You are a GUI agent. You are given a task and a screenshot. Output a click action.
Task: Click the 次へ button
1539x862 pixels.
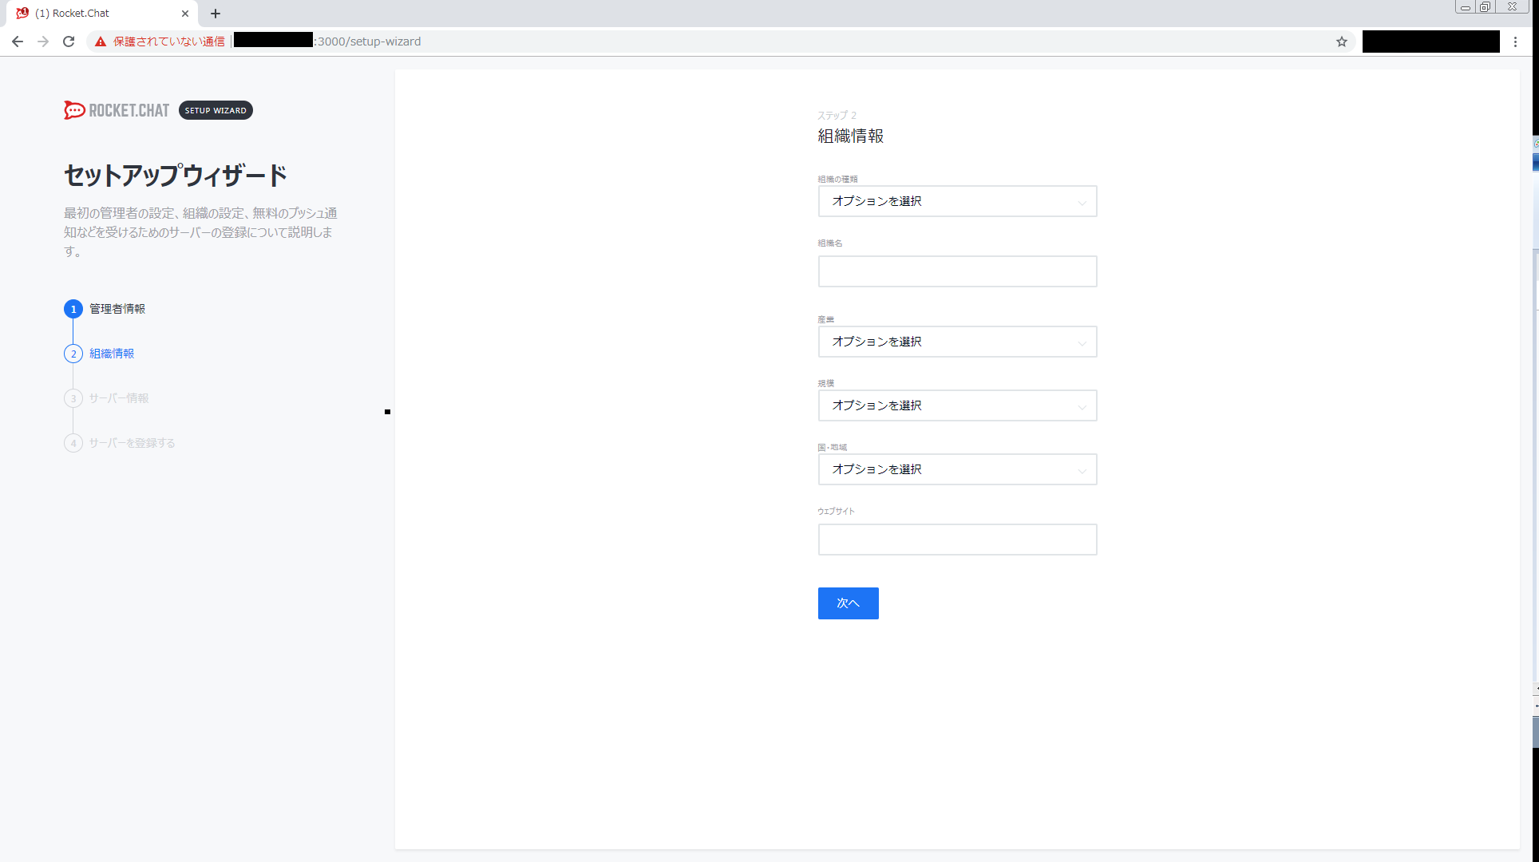tap(848, 603)
